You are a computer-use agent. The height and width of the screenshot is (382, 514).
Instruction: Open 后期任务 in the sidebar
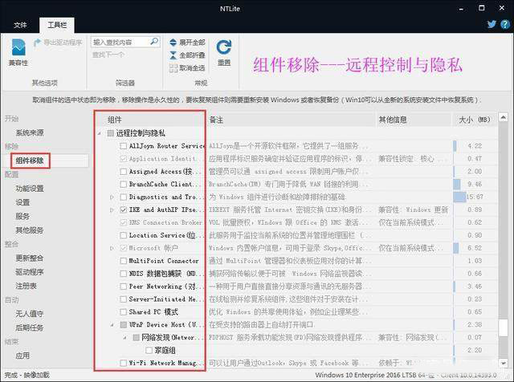(x=30, y=327)
